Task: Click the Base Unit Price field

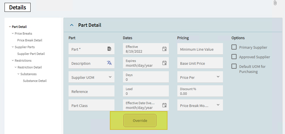Action: [x=200, y=63]
